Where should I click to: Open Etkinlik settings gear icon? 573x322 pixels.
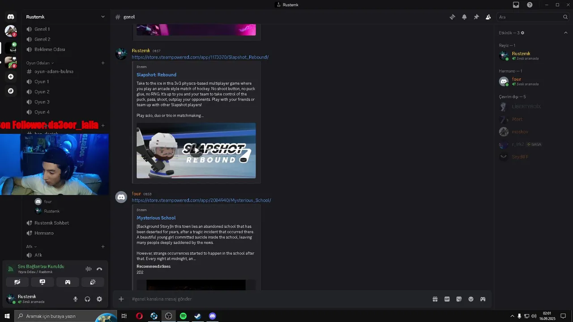pyautogui.click(x=522, y=33)
